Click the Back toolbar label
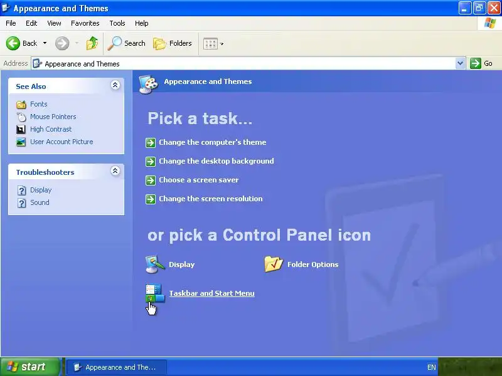The height and width of the screenshot is (376, 502). point(29,43)
